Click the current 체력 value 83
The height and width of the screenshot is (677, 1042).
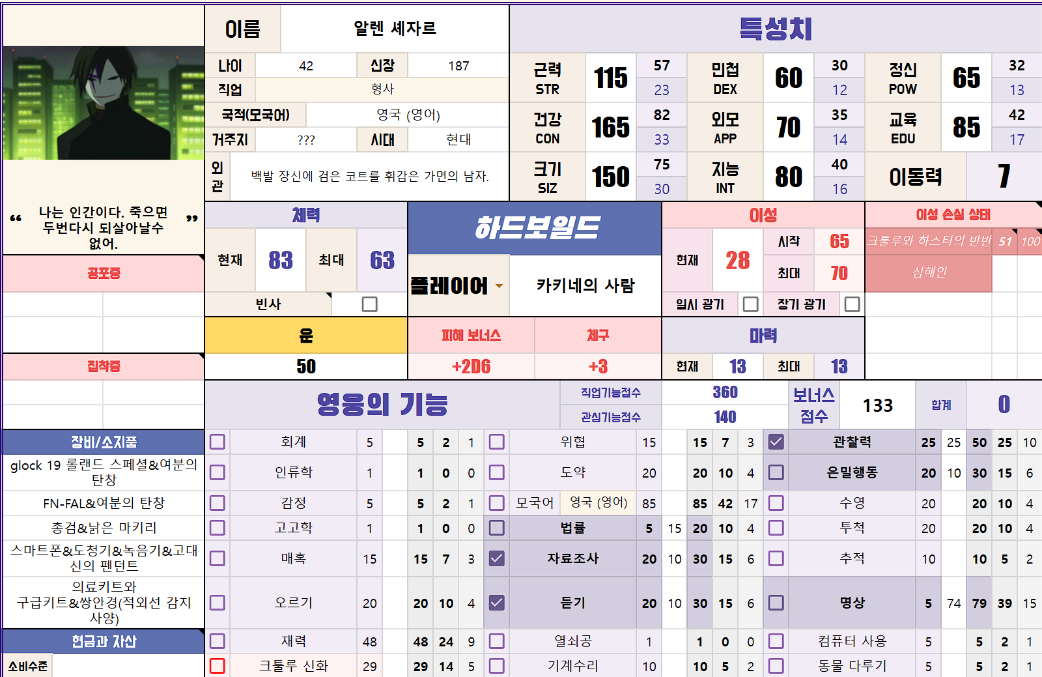[281, 260]
